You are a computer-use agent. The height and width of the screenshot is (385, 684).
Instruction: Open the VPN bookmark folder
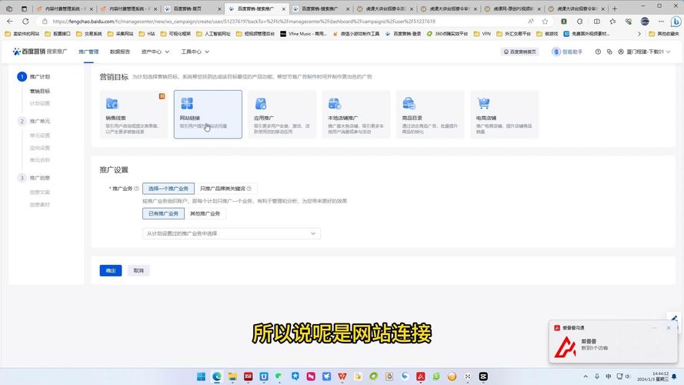point(482,34)
